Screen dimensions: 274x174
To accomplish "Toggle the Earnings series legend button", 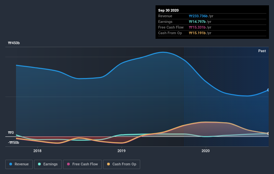I will 48,164.
